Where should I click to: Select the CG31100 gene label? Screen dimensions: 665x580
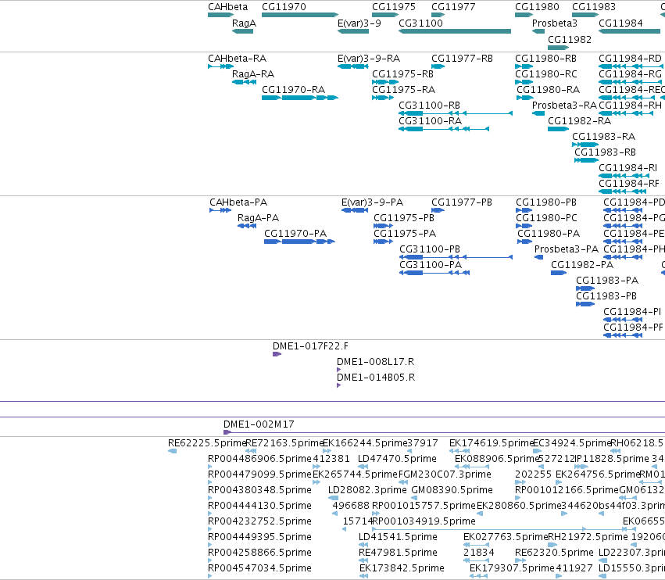point(420,23)
